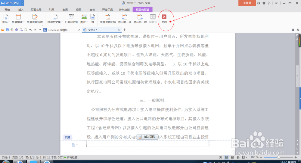Click the 页码 page number icon
This screenshot has width=301, height=163.
[6, 17]
